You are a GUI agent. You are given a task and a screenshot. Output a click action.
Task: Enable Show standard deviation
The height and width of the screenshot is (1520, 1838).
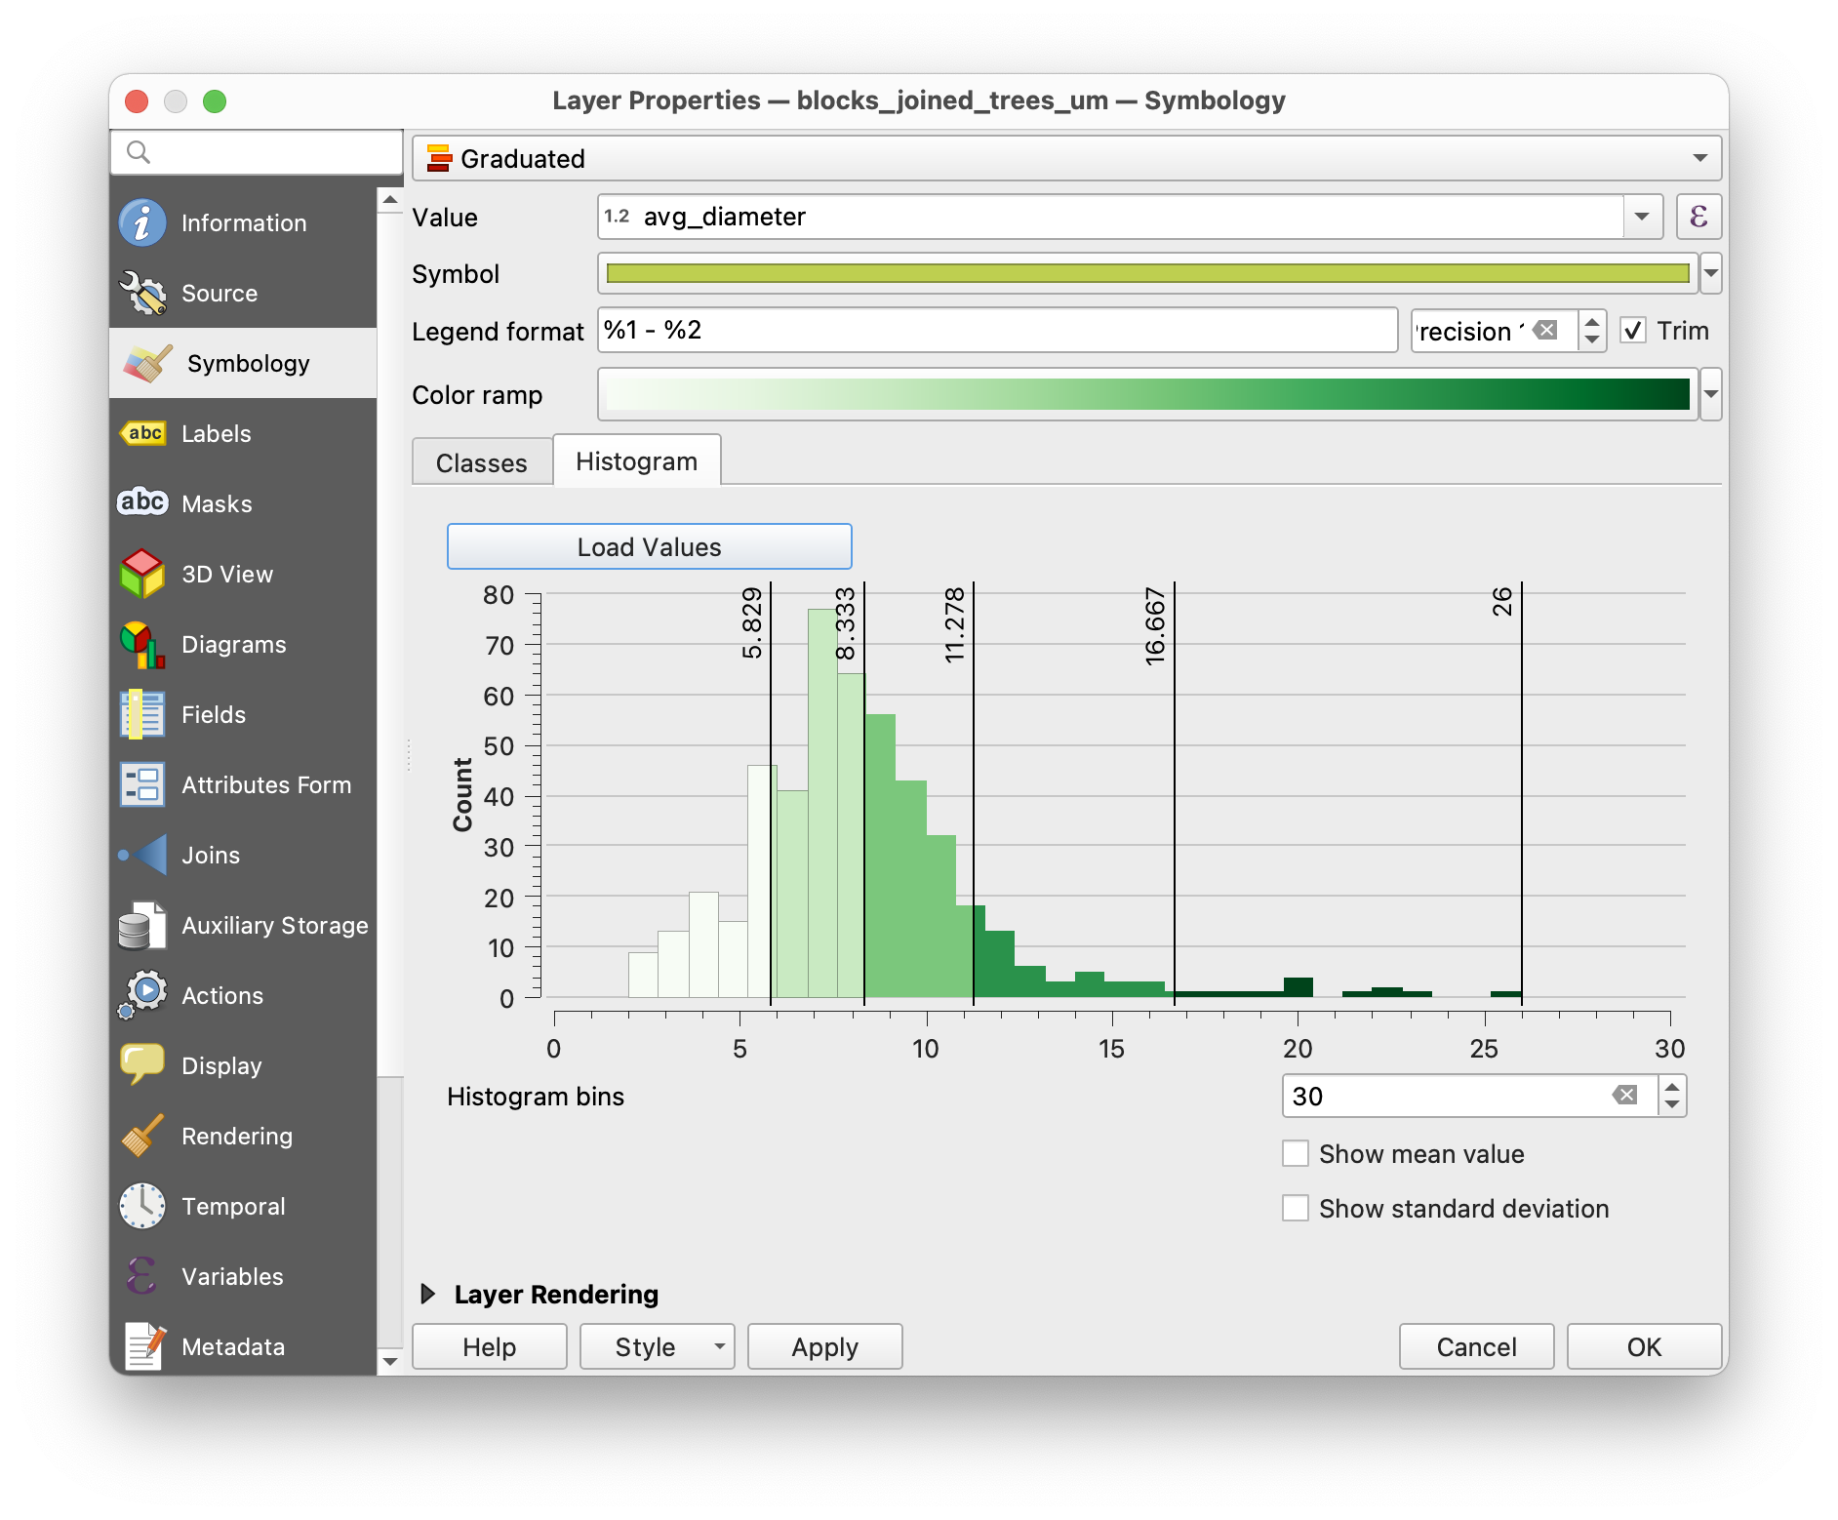tap(1296, 1208)
